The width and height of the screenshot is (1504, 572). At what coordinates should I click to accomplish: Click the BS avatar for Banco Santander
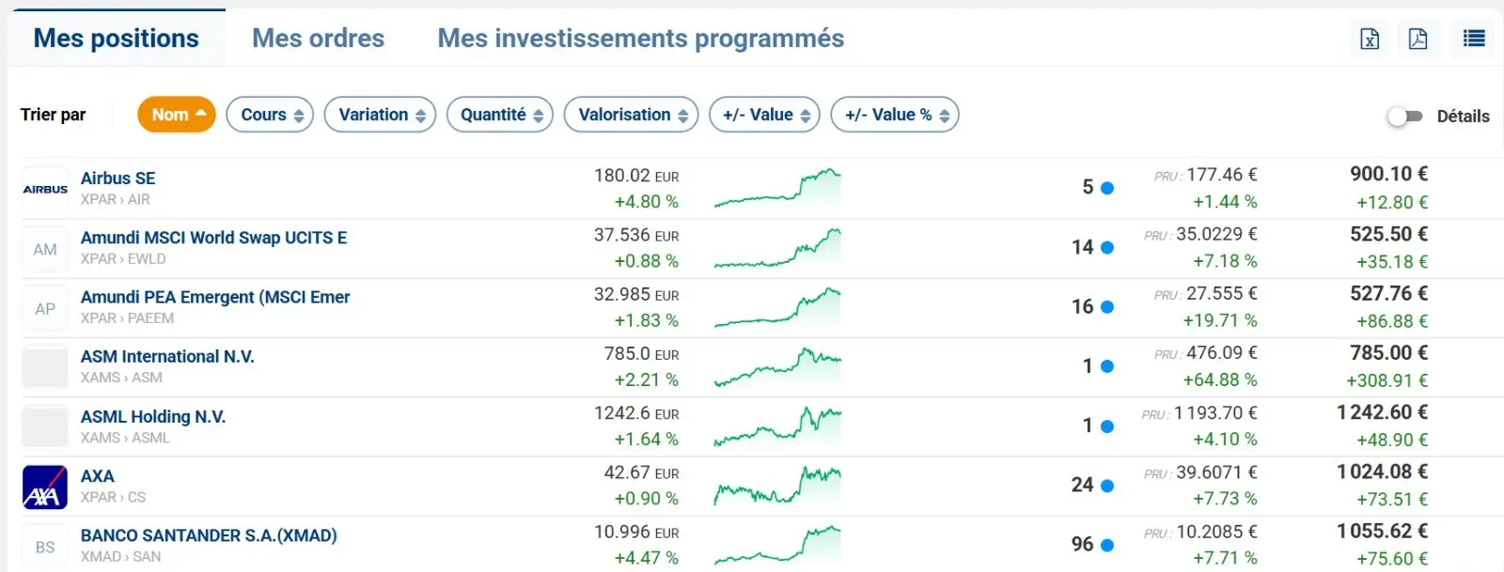[x=45, y=547]
